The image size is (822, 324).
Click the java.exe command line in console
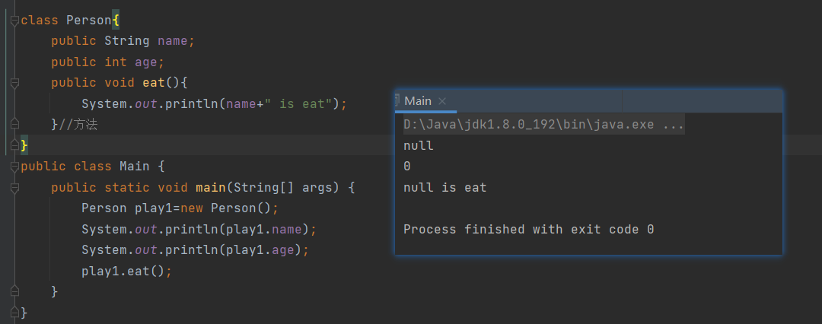click(543, 125)
